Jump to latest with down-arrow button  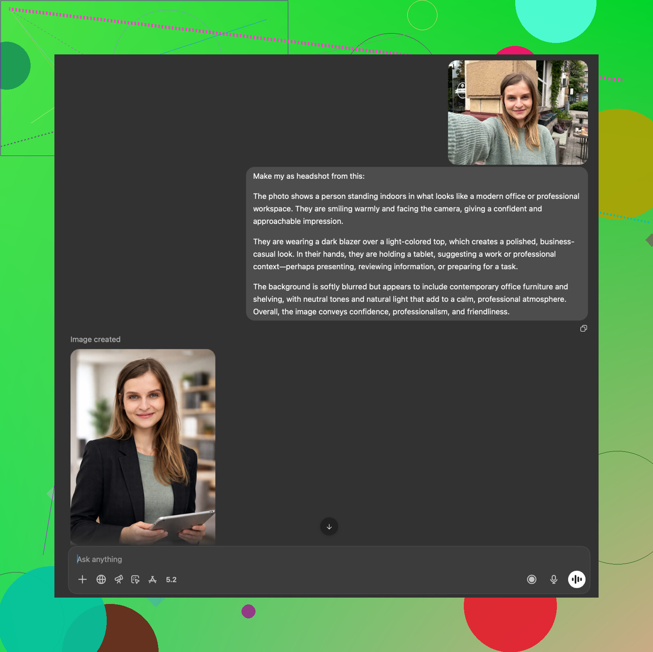329,527
